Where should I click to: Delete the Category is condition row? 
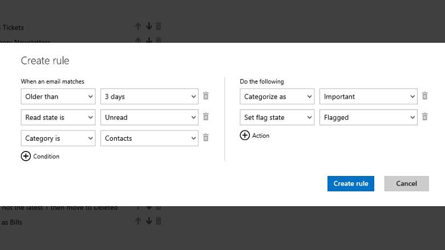206,138
